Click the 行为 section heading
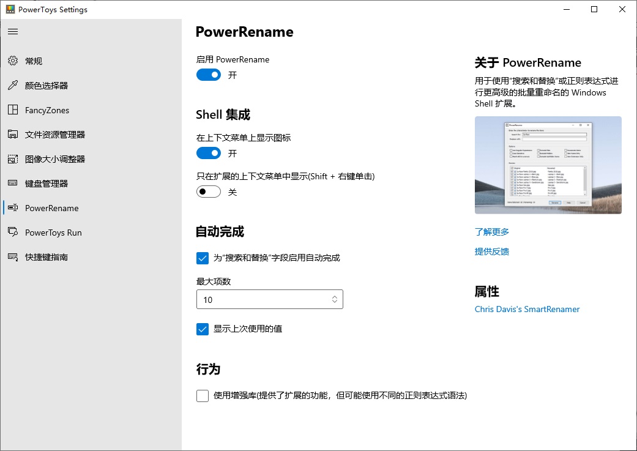 pyautogui.click(x=208, y=369)
